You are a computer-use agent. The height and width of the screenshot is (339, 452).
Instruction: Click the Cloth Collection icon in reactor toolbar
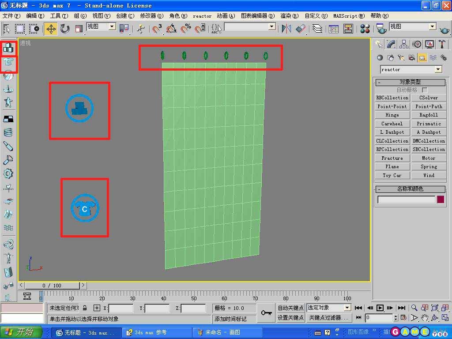8,62
